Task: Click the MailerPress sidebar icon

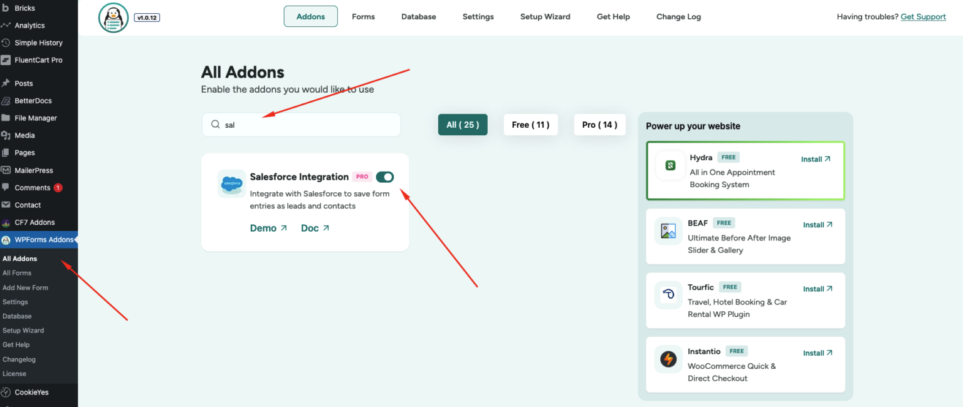Action: (6, 170)
